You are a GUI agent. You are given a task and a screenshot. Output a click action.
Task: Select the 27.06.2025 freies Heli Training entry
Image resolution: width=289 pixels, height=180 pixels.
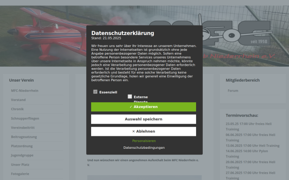click(x=250, y=175)
